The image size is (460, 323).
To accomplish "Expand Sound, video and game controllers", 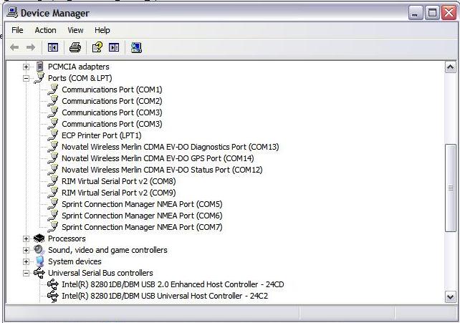I will click(26, 250).
